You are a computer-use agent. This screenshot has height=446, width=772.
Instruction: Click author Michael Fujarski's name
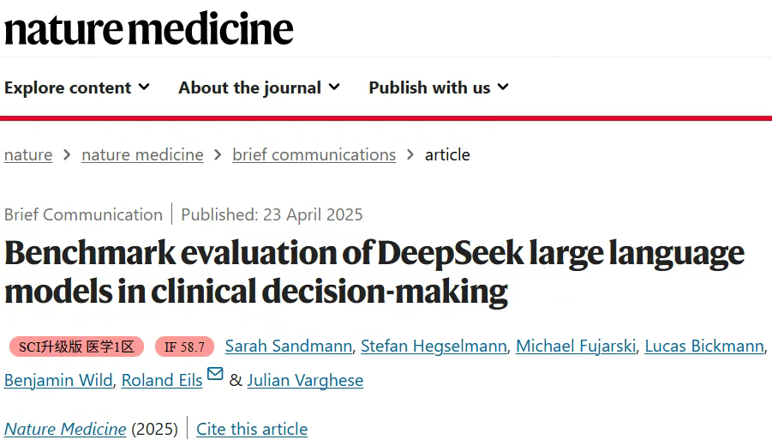point(576,346)
